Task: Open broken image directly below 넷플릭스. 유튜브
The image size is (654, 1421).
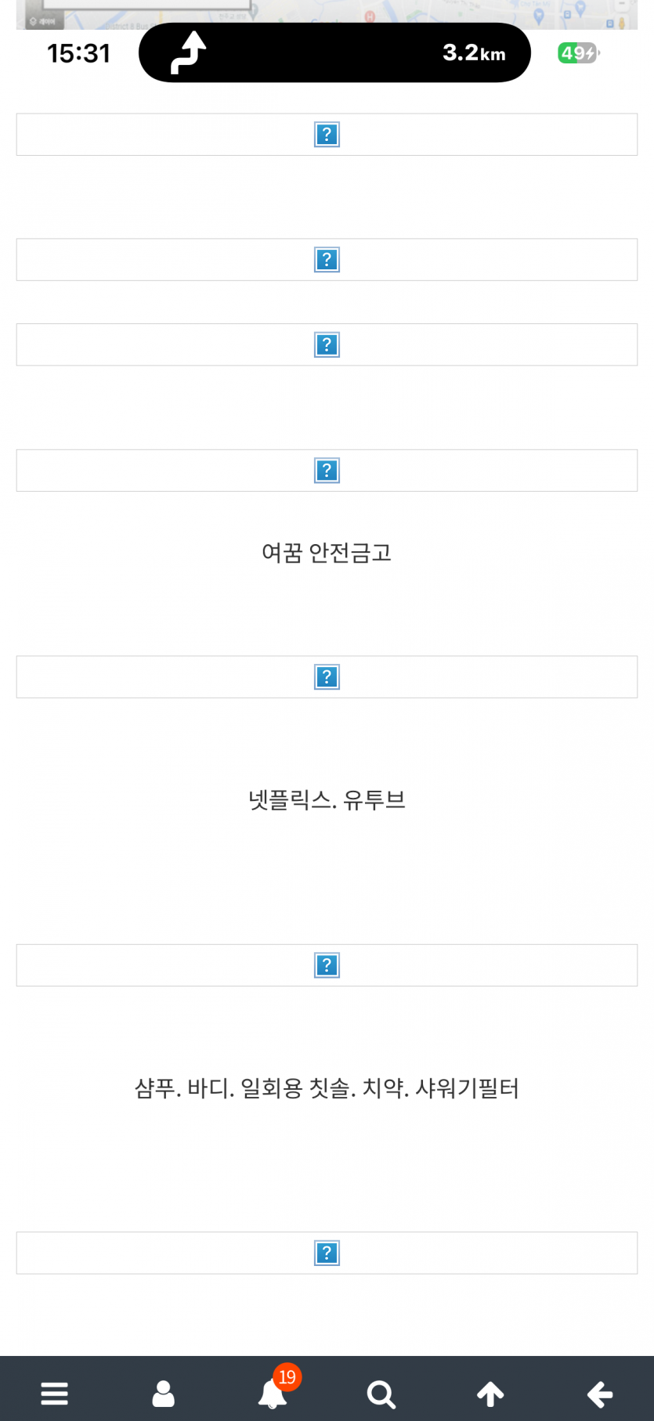Action: [327, 965]
